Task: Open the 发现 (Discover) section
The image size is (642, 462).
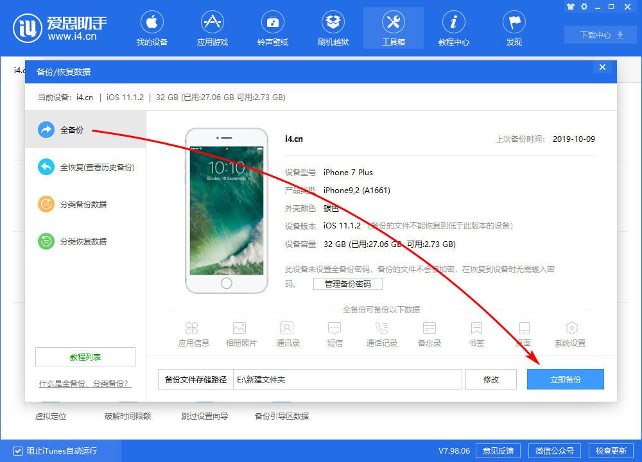Action: 514,28
